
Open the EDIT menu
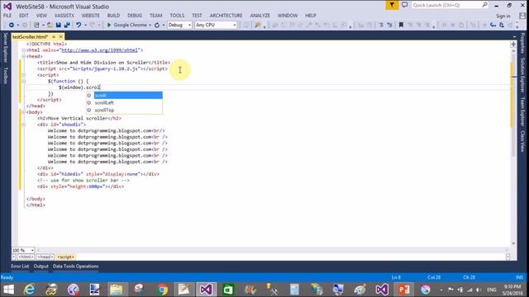coord(24,16)
